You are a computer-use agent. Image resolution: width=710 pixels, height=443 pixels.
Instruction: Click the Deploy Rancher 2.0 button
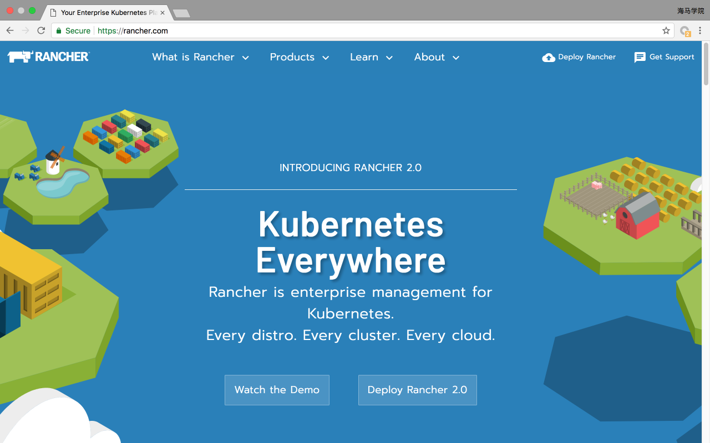418,390
